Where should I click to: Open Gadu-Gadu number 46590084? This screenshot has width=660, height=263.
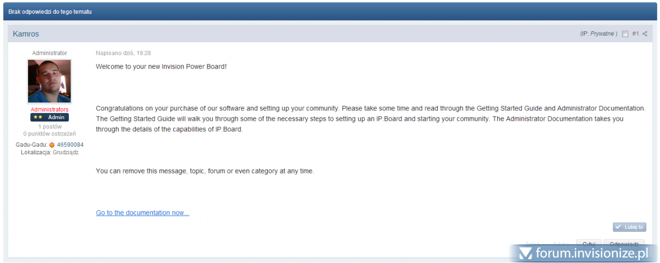tap(70, 145)
